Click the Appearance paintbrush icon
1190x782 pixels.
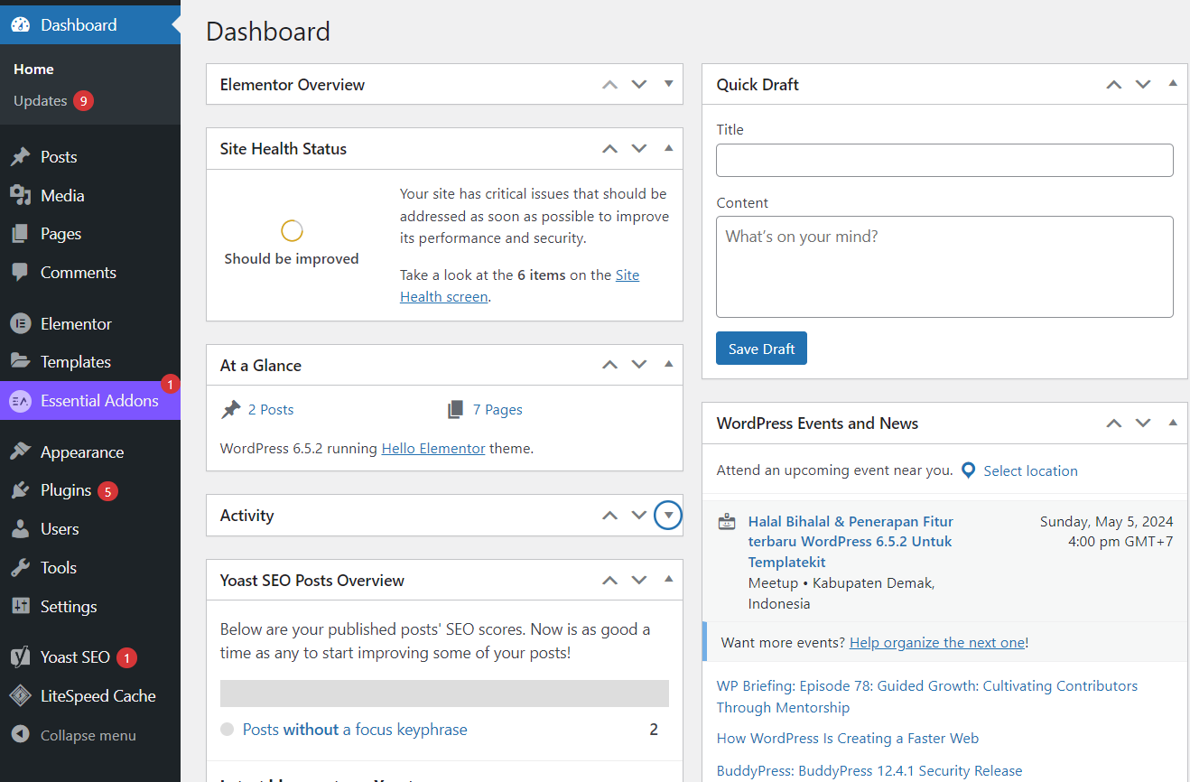[20, 452]
